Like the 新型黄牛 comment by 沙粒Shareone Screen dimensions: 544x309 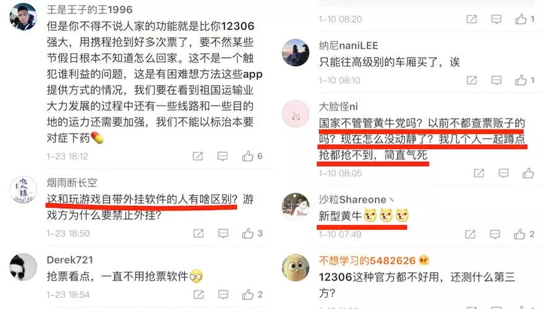519,234
